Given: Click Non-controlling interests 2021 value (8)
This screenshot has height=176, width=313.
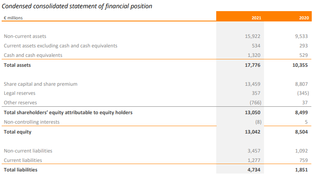Looking at the screenshot, I should (258, 122).
